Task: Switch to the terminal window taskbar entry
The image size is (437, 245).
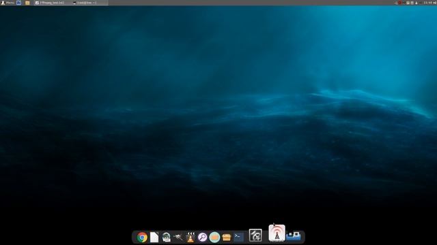Action: pyautogui.click(x=89, y=3)
